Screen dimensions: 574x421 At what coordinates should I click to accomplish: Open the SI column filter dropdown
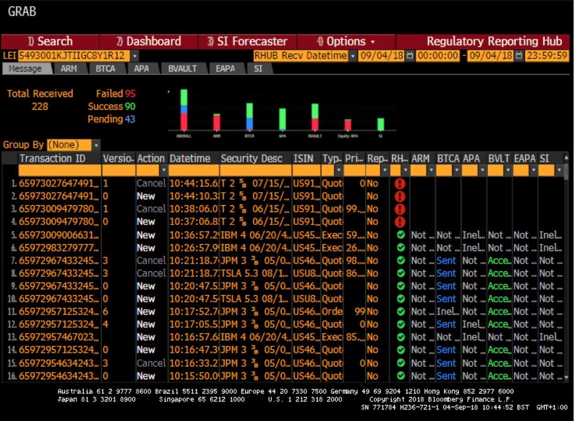coord(559,171)
